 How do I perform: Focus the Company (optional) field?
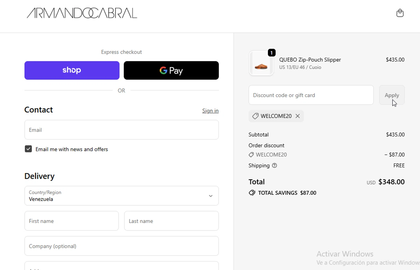(x=122, y=246)
